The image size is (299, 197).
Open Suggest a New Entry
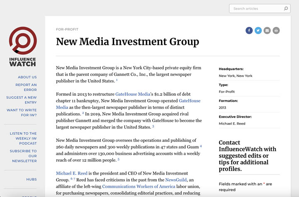pyautogui.click(x=22, y=100)
